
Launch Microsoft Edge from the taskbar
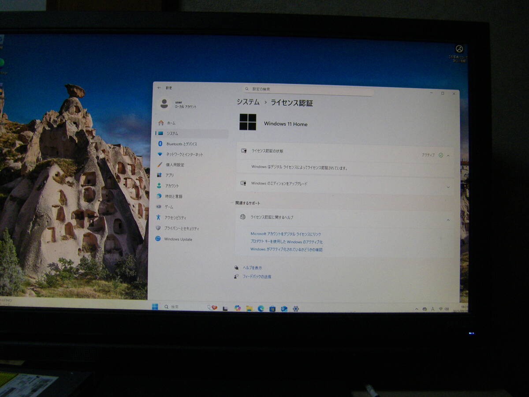261,308
